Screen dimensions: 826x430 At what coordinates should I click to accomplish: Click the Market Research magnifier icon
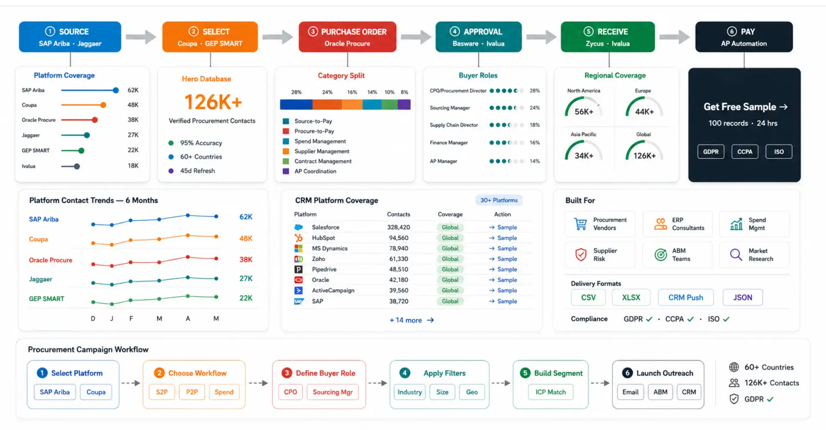coord(736,255)
